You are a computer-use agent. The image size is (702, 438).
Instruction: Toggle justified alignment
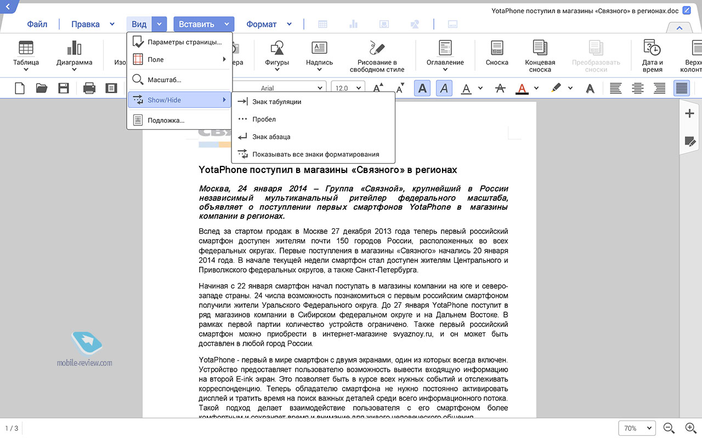pos(682,88)
